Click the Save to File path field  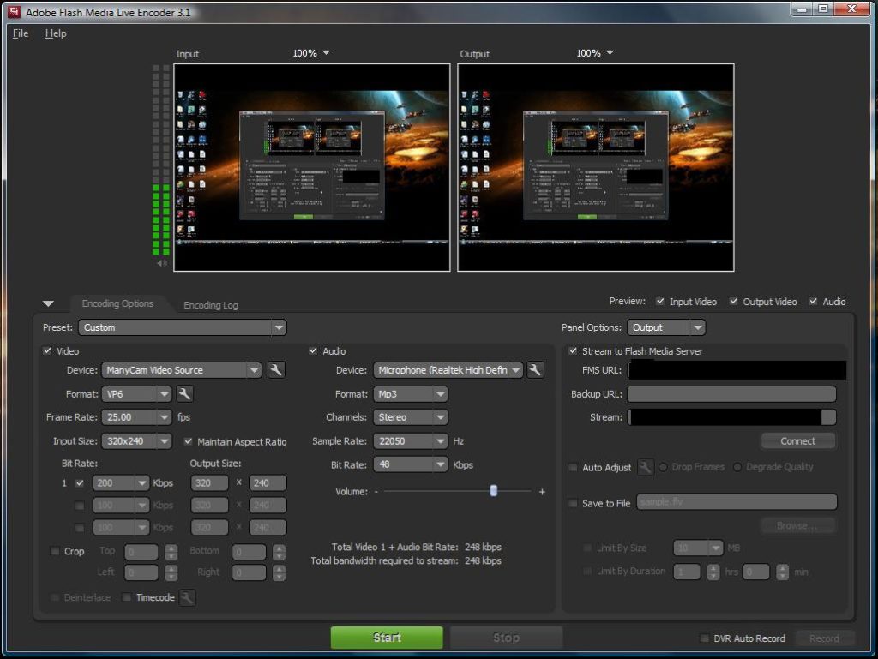pos(737,502)
